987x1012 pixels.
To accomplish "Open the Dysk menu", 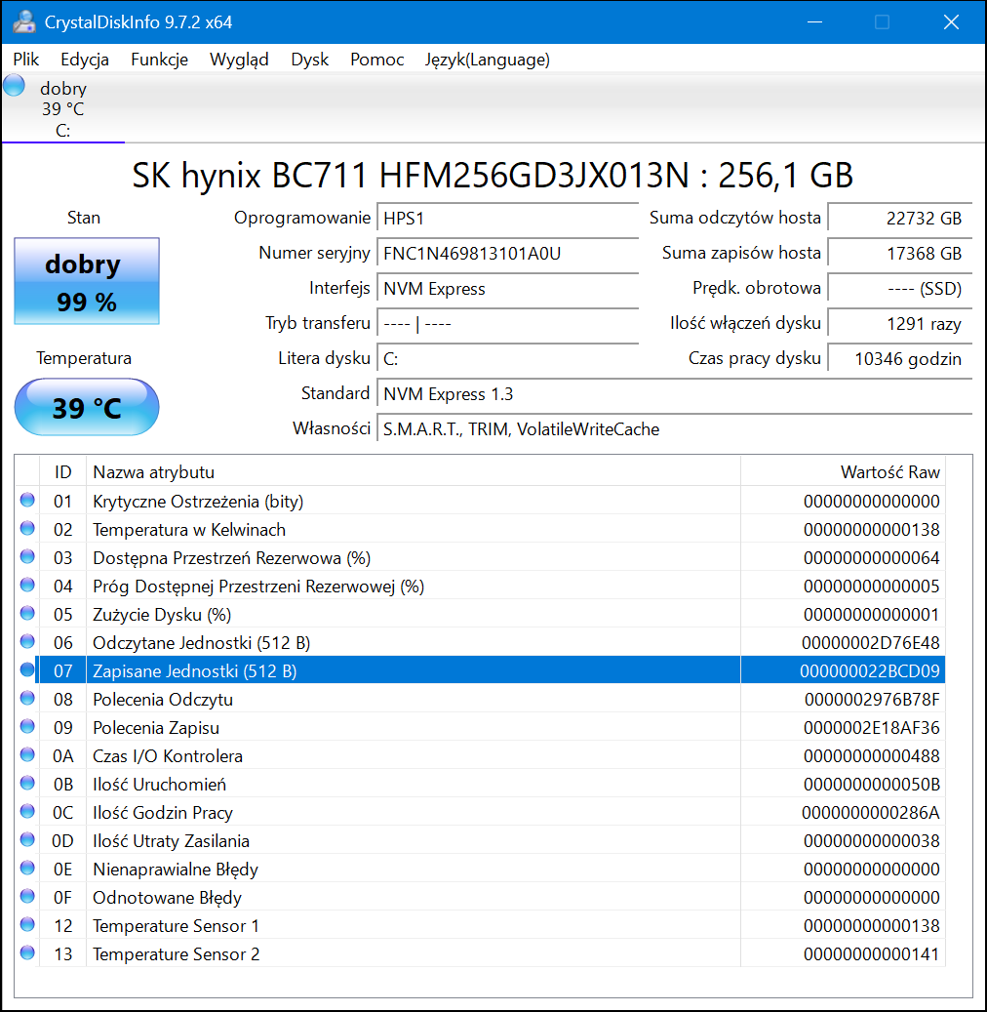I will (x=309, y=60).
